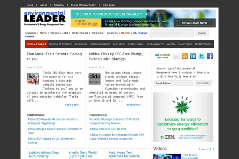Open the Analysis menu item
Image resolution: width=239 pixels, height=159 pixels.
112,33
